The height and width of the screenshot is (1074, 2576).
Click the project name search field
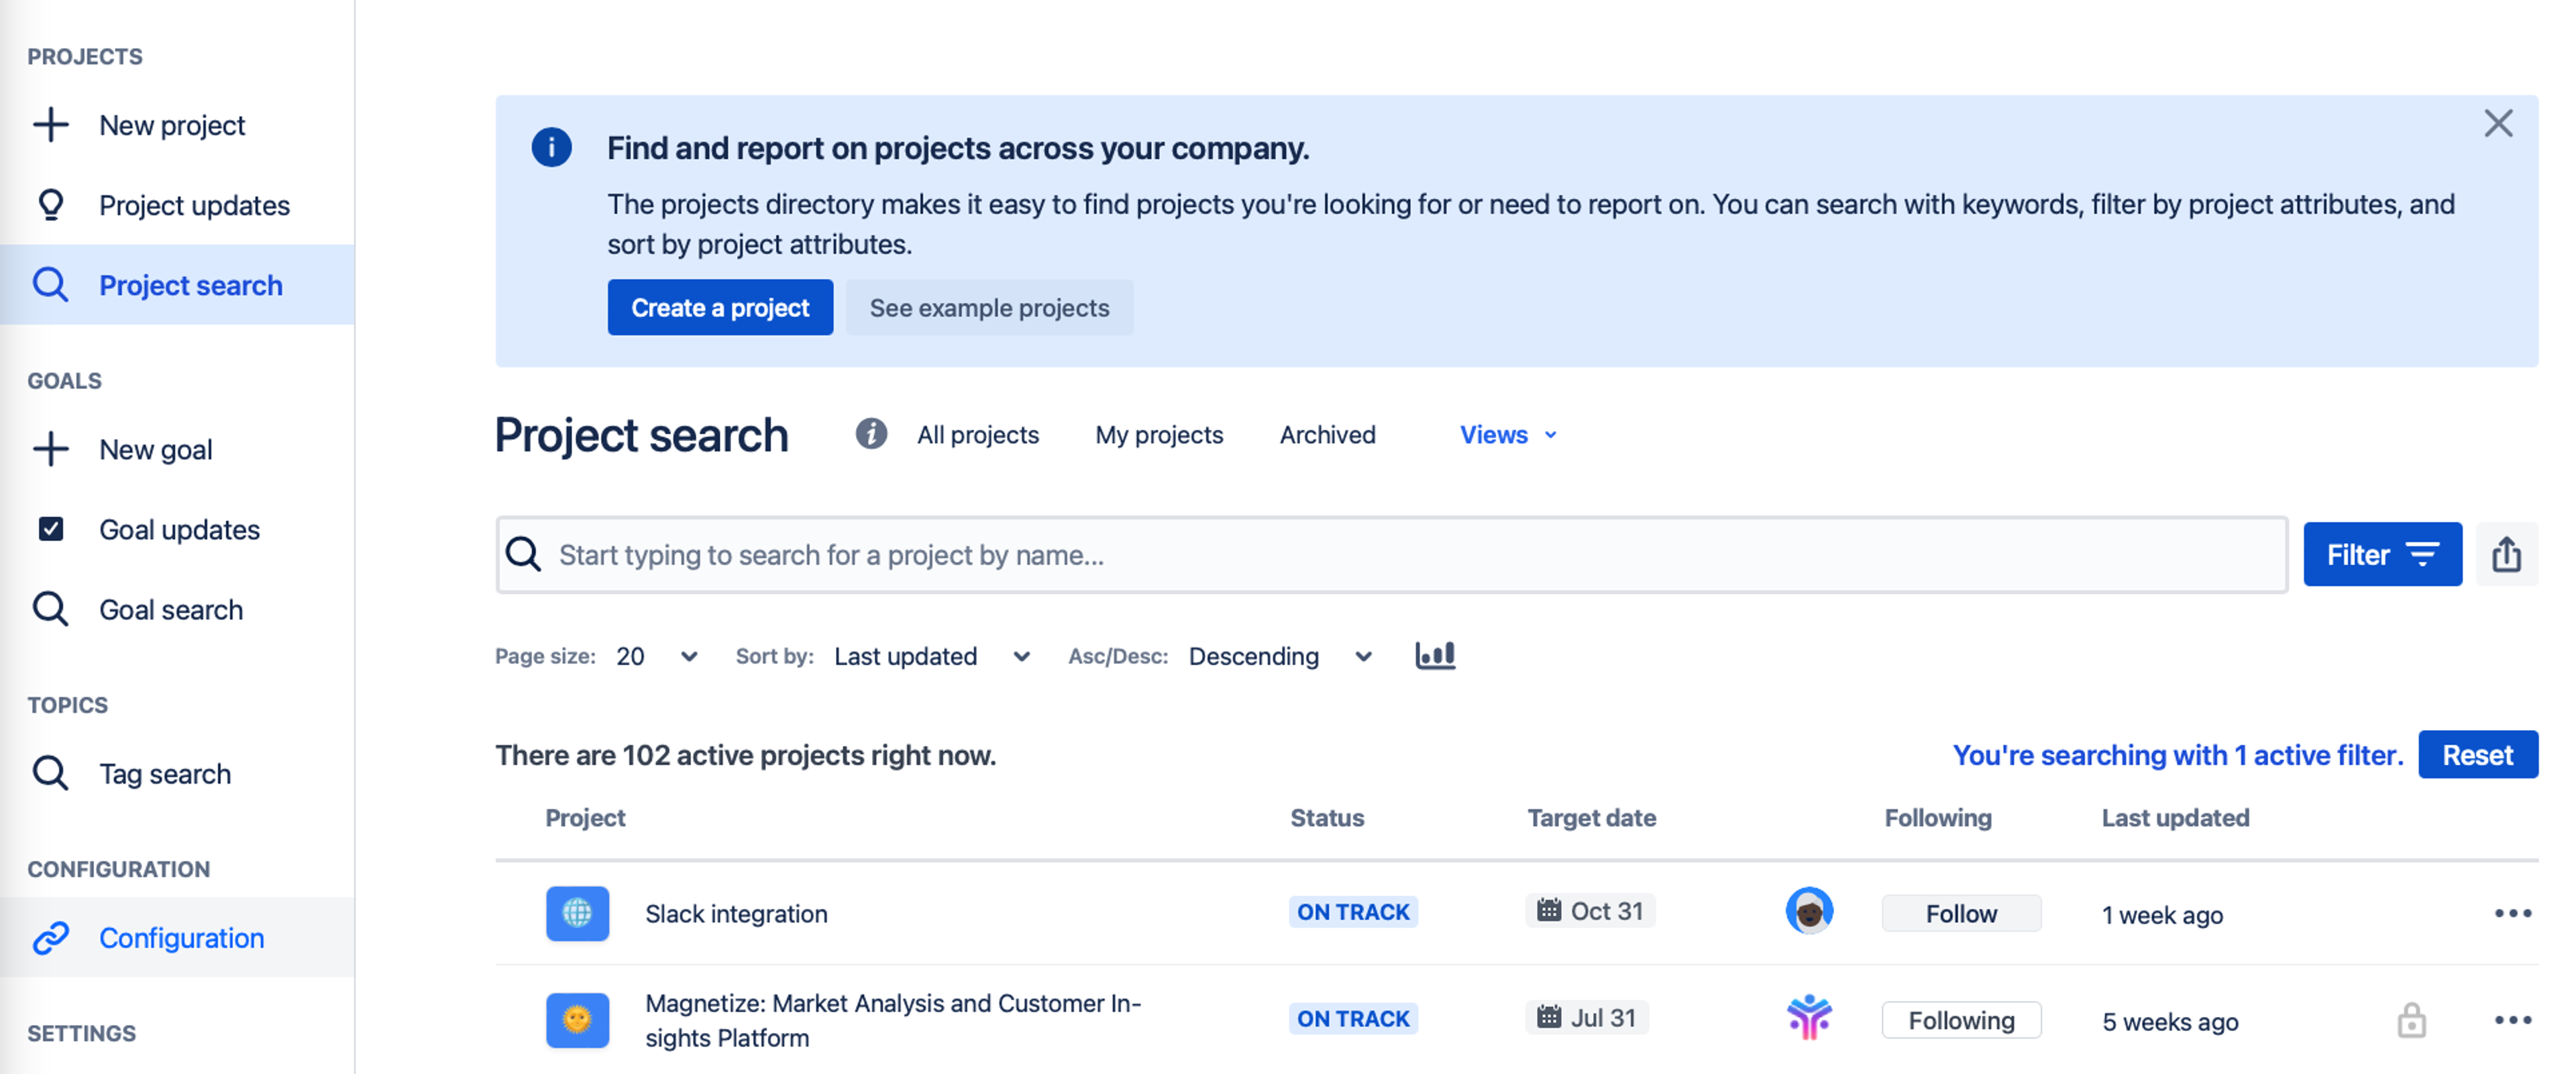tap(1390, 554)
